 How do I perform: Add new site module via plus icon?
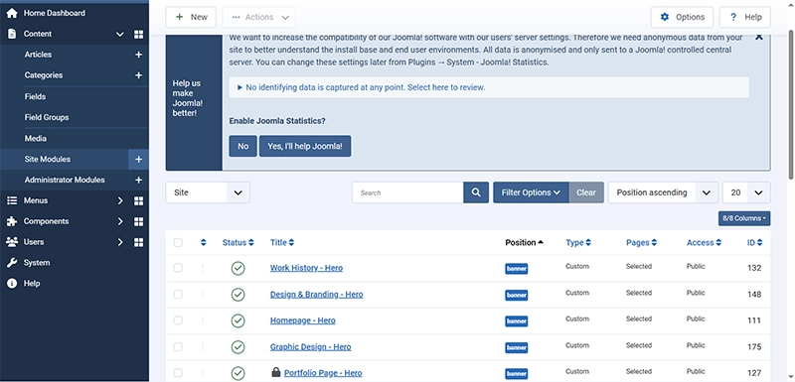tap(138, 160)
